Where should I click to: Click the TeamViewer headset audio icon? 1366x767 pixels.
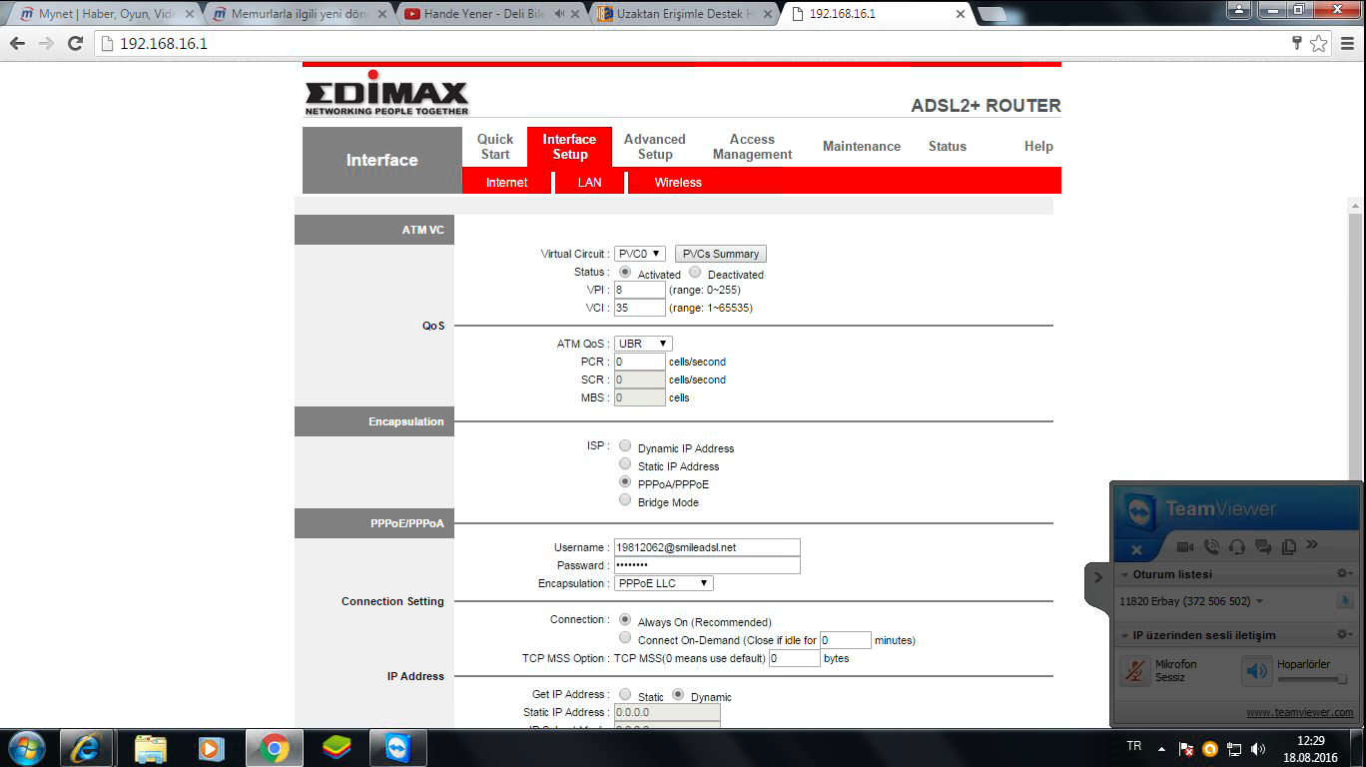point(1237,546)
